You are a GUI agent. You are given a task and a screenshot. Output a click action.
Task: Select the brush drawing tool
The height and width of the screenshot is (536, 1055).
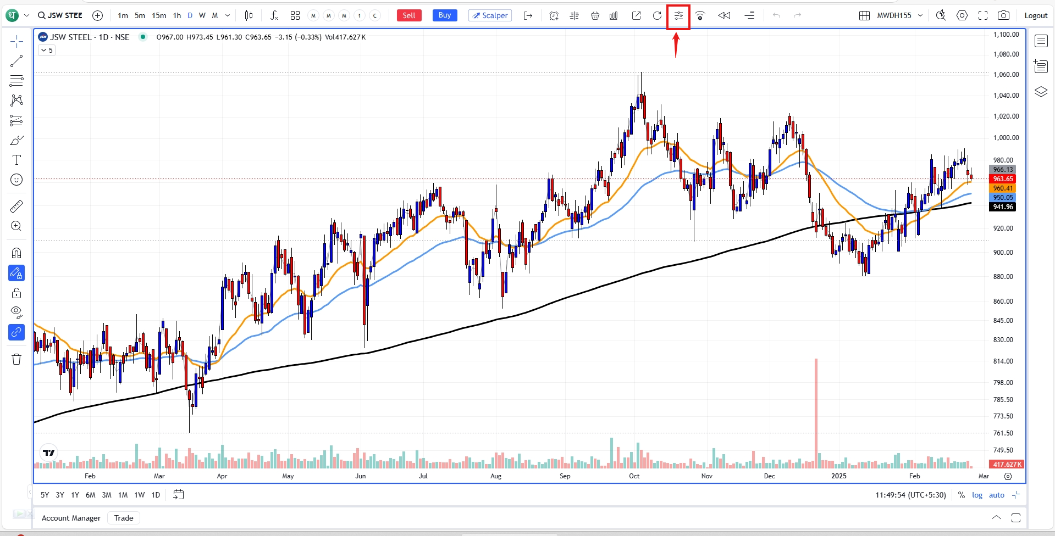click(16, 140)
